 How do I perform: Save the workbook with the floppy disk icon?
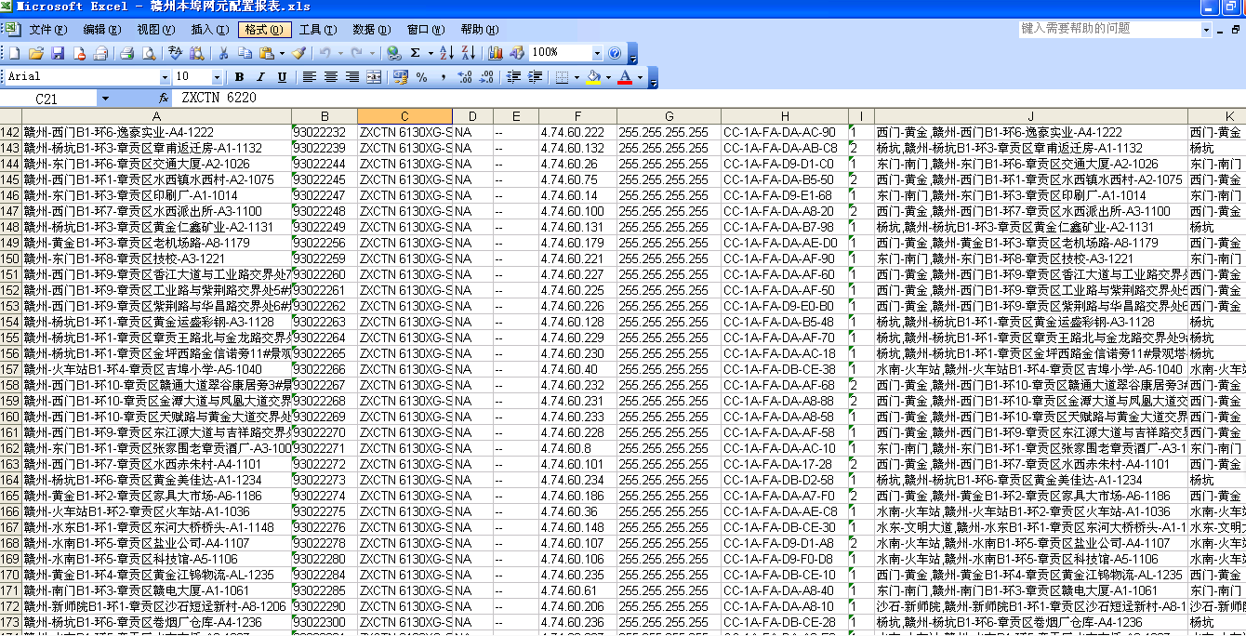pyautogui.click(x=58, y=53)
